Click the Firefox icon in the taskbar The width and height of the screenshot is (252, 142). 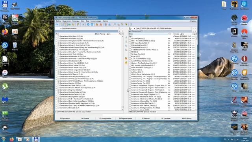[x=11, y=139]
